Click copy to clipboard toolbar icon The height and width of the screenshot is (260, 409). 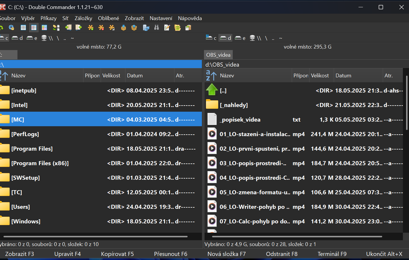[188, 28]
